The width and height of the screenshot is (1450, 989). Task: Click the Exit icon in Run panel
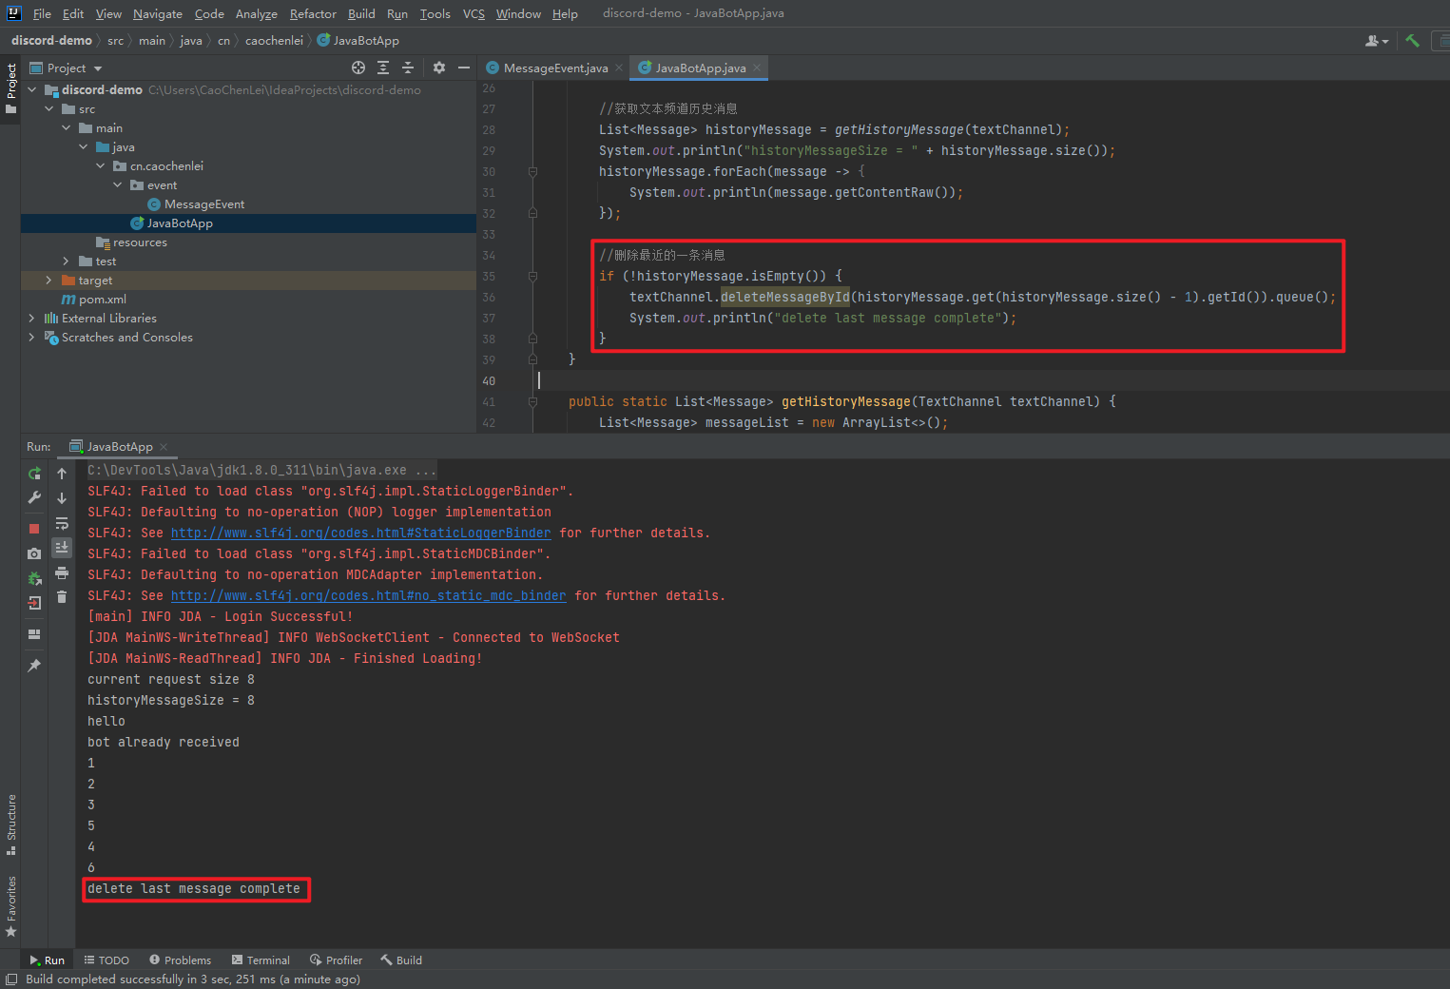coord(34,603)
